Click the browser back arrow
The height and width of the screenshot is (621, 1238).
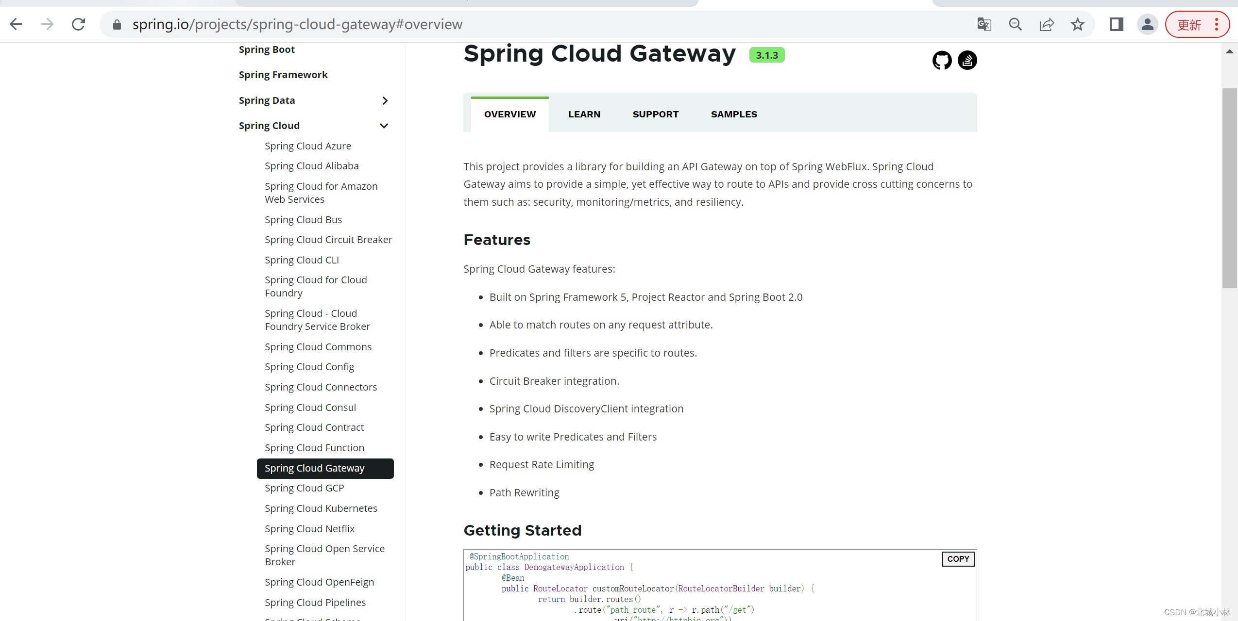coord(17,24)
